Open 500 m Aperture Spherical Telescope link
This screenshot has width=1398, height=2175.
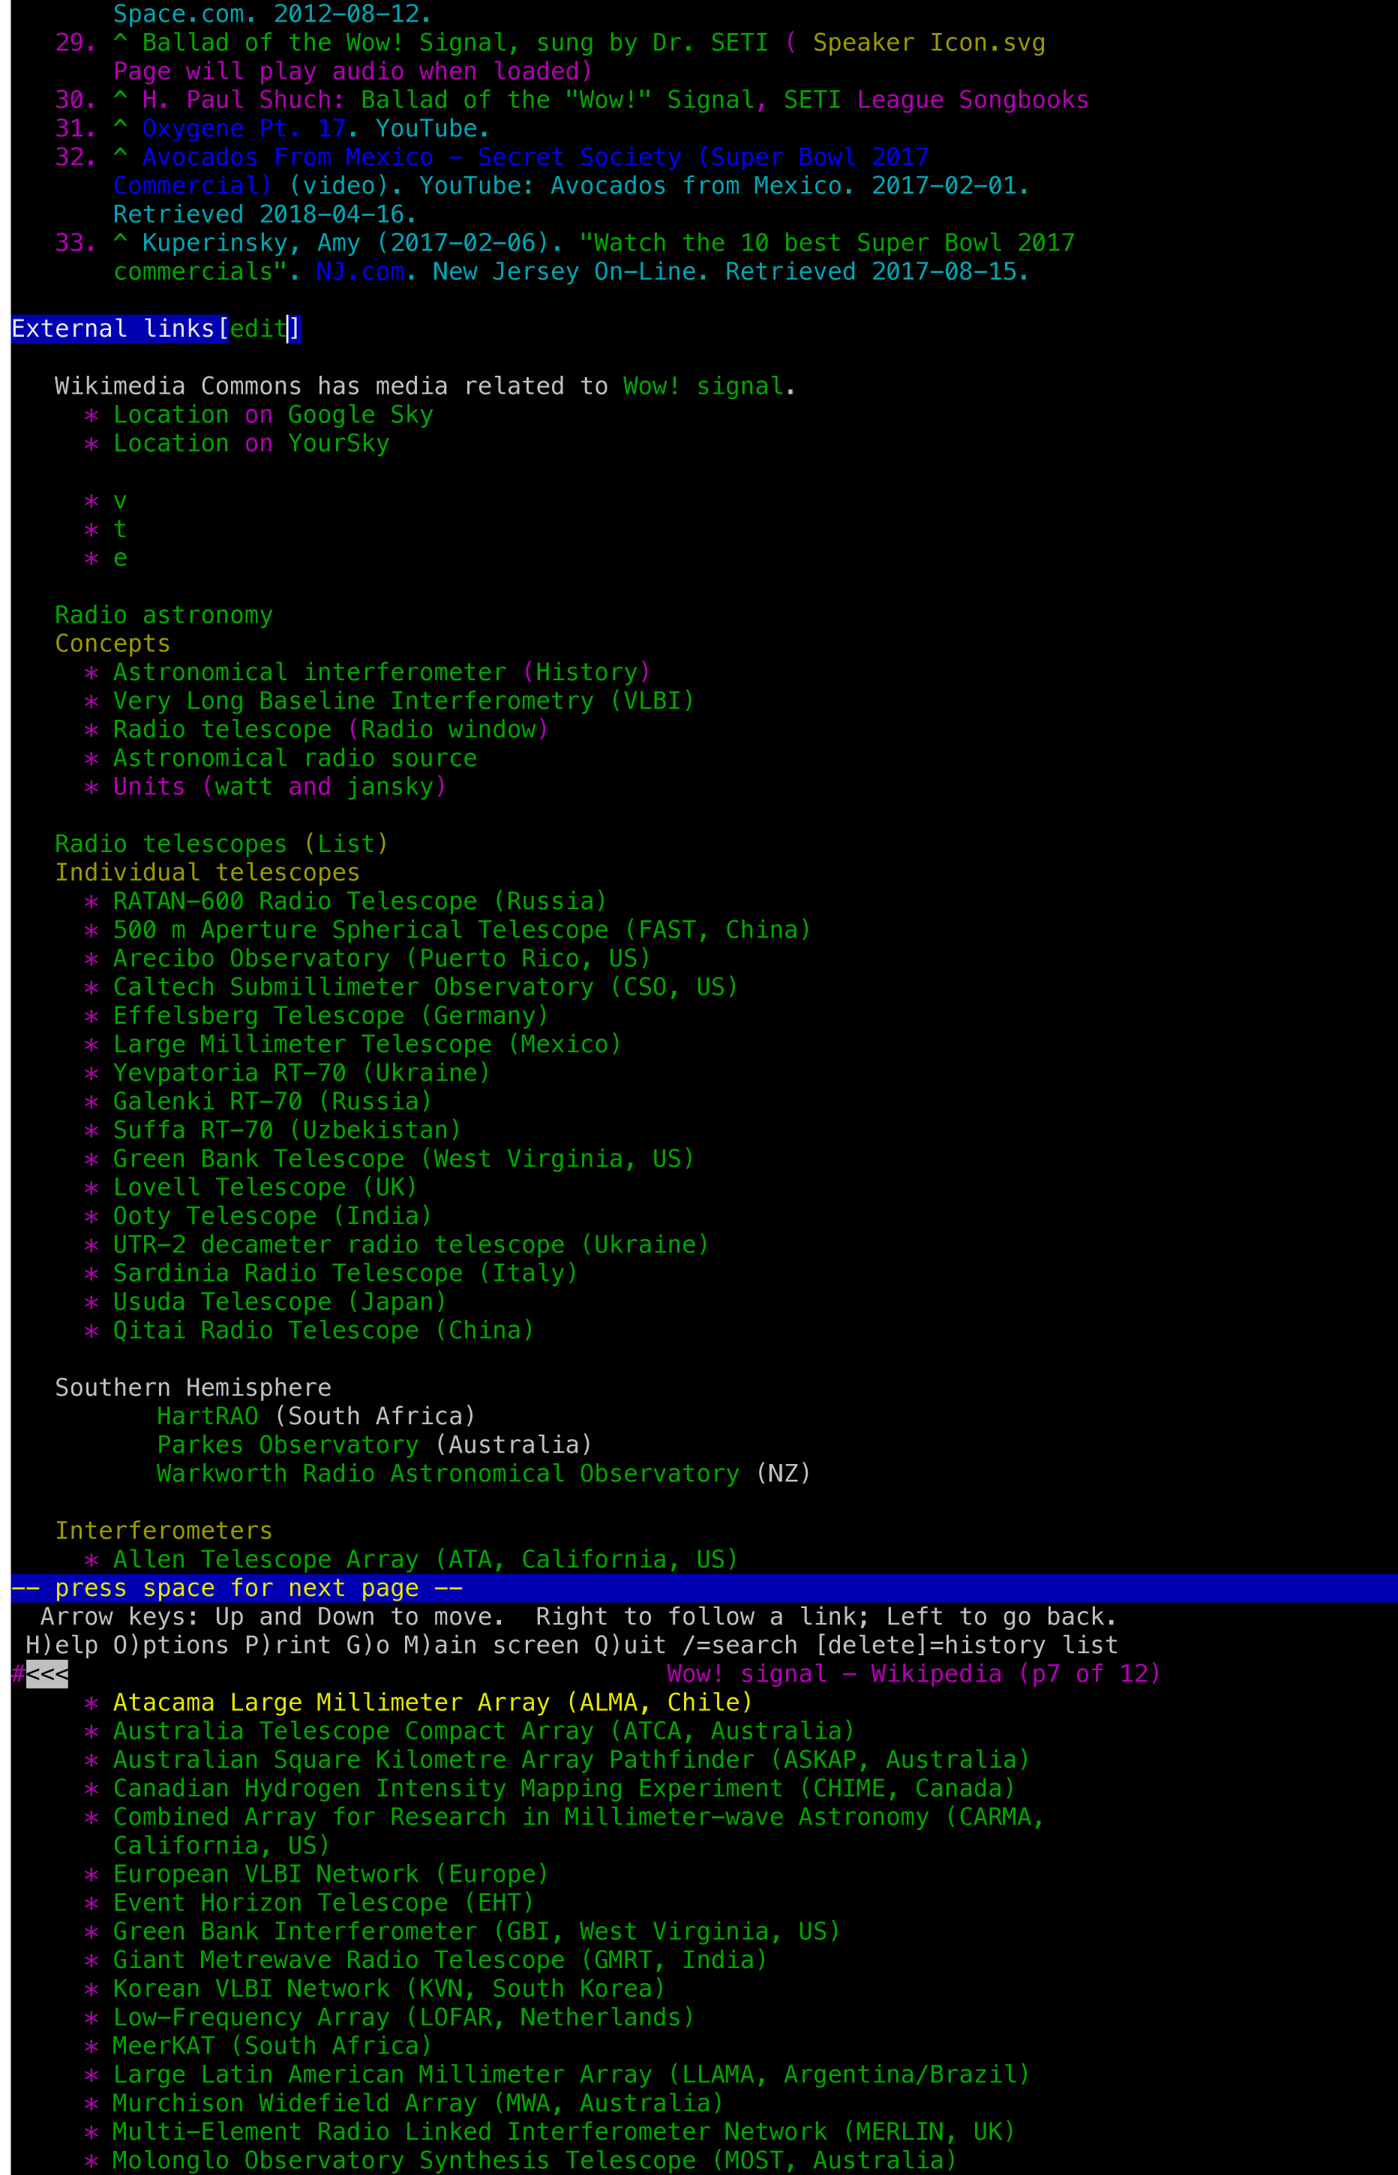click(462, 931)
